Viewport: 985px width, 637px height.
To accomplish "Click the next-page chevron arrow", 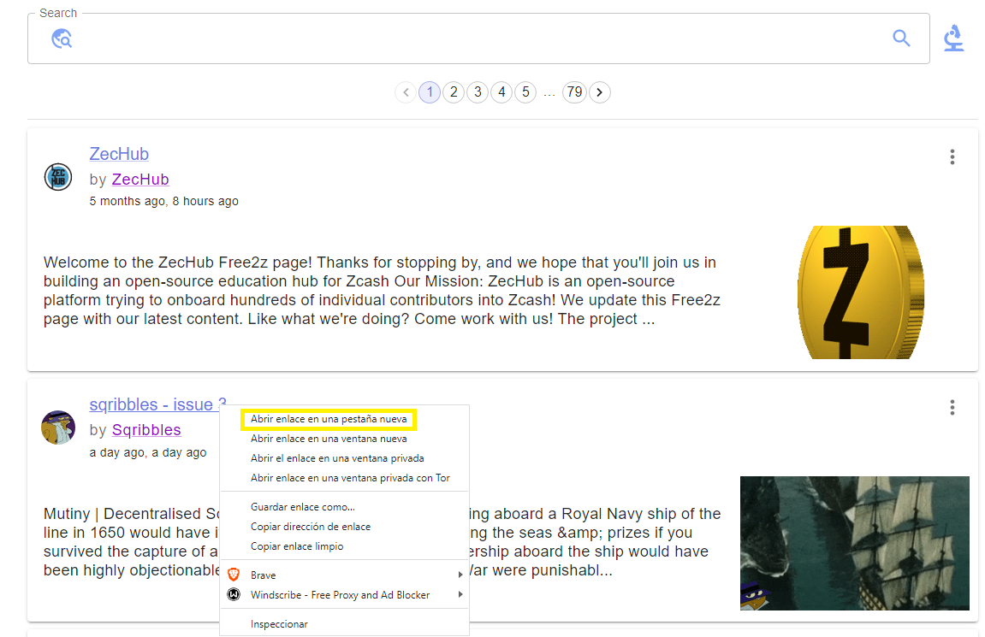I will point(600,91).
